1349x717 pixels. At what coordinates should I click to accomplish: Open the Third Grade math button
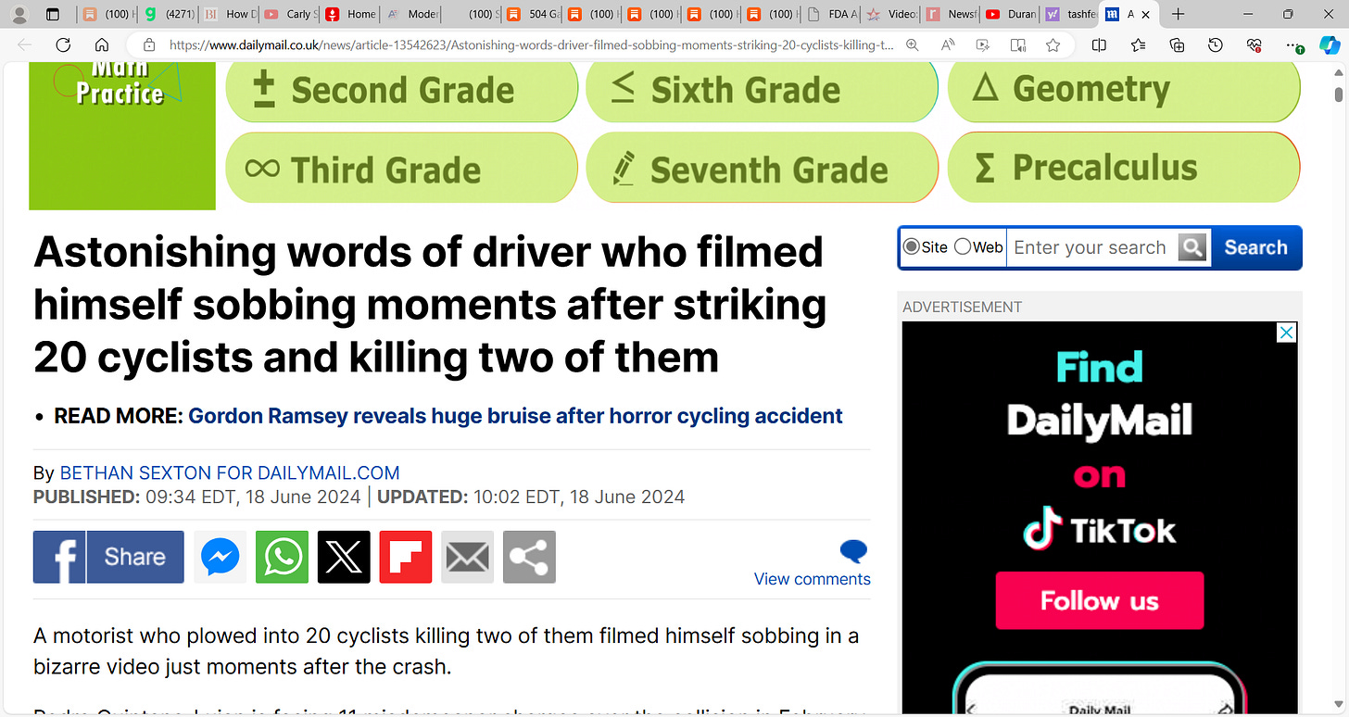pyautogui.click(x=401, y=169)
